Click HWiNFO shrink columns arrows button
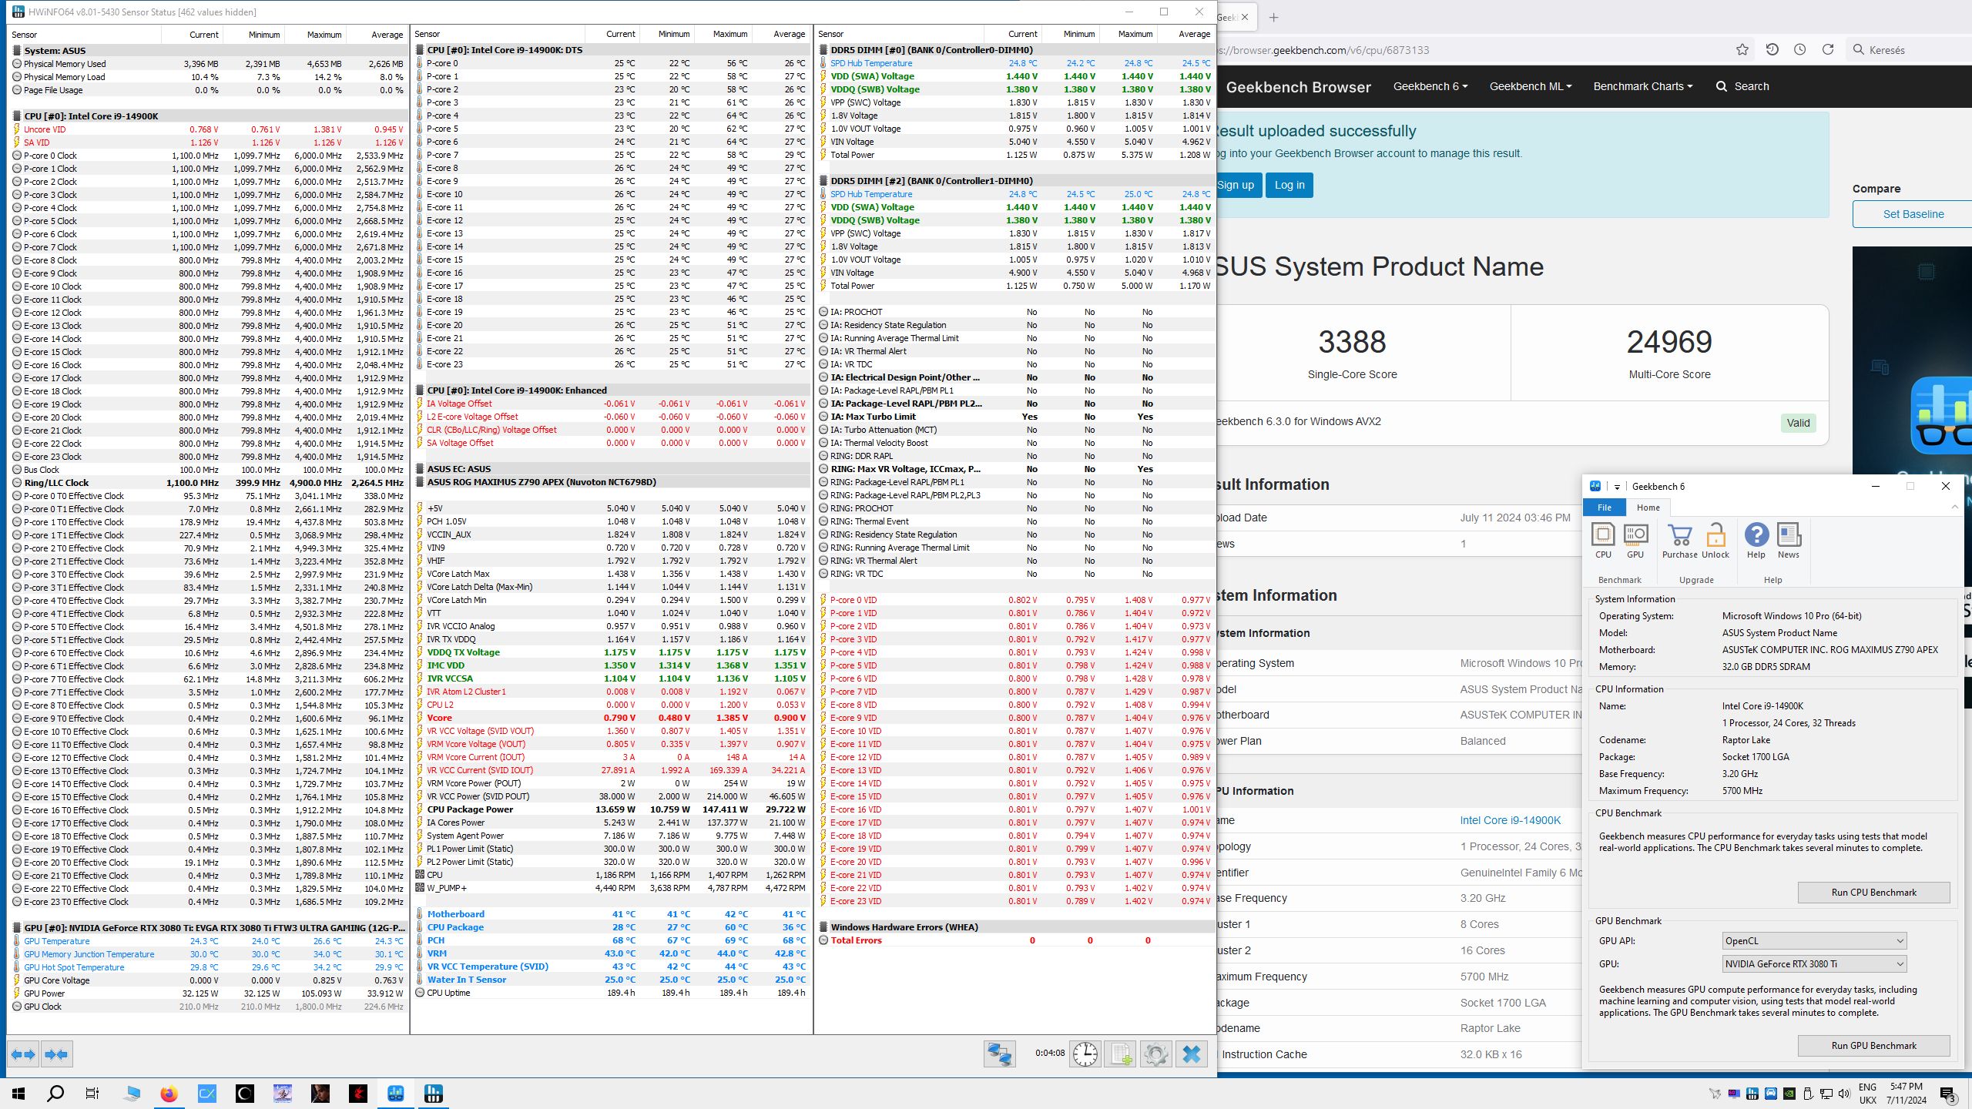Image resolution: width=1972 pixels, height=1109 pixels. click(x=56, y=1054)
